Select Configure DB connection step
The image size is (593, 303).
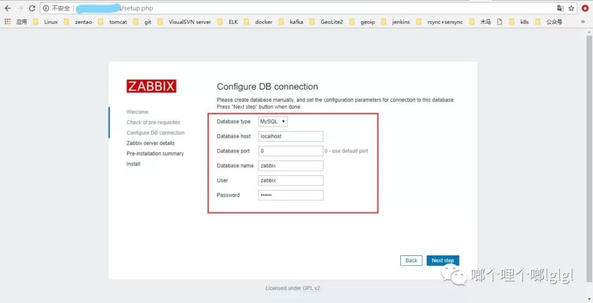(155, 133)
